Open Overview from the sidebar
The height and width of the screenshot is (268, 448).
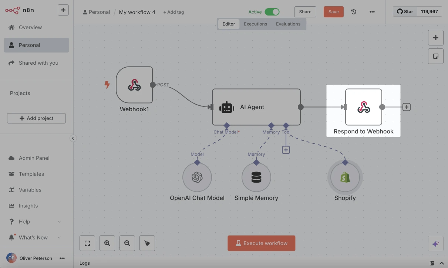pyautogui.click(x=36, y=27)
